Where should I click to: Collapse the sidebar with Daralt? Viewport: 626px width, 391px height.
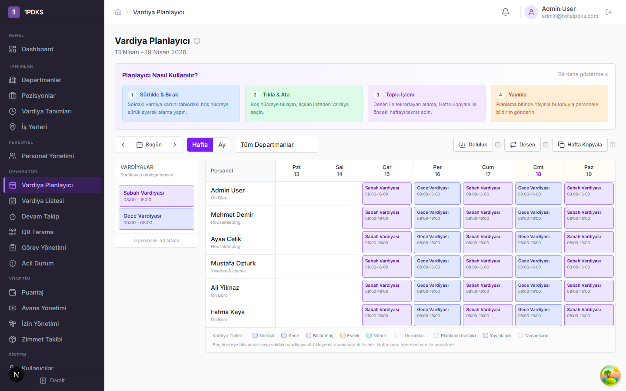coord(52,381)
